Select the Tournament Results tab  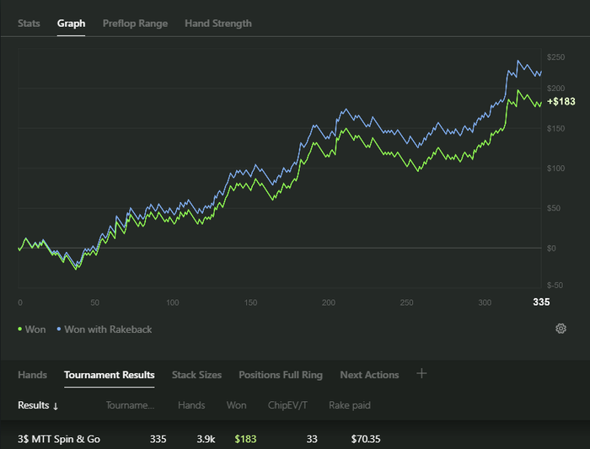109,375
